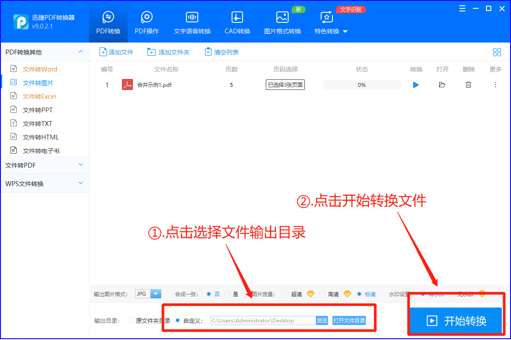Click the output path input field
The height and width of the screenshot is (340, 511).
pyautogui.click(x=263, y=320)
